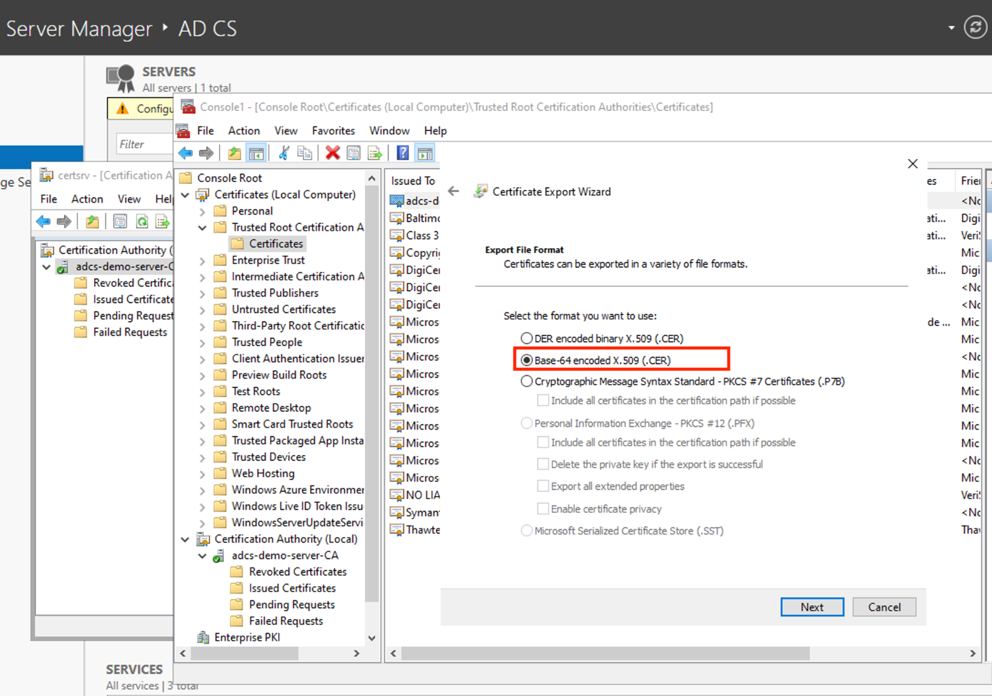The width and height of the screenshot is (992, 696).
Task: Select Issued Certificates in Console1 tree
Action: (x=284, y=588)
